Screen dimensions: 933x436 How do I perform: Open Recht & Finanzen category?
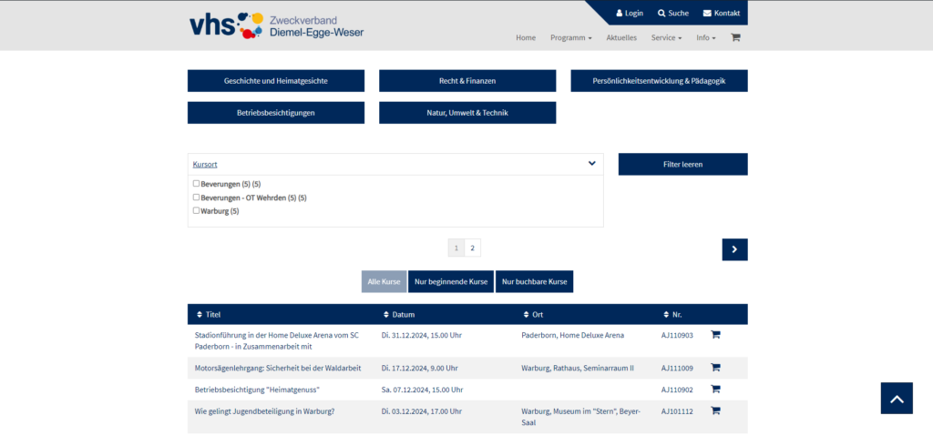467,81
